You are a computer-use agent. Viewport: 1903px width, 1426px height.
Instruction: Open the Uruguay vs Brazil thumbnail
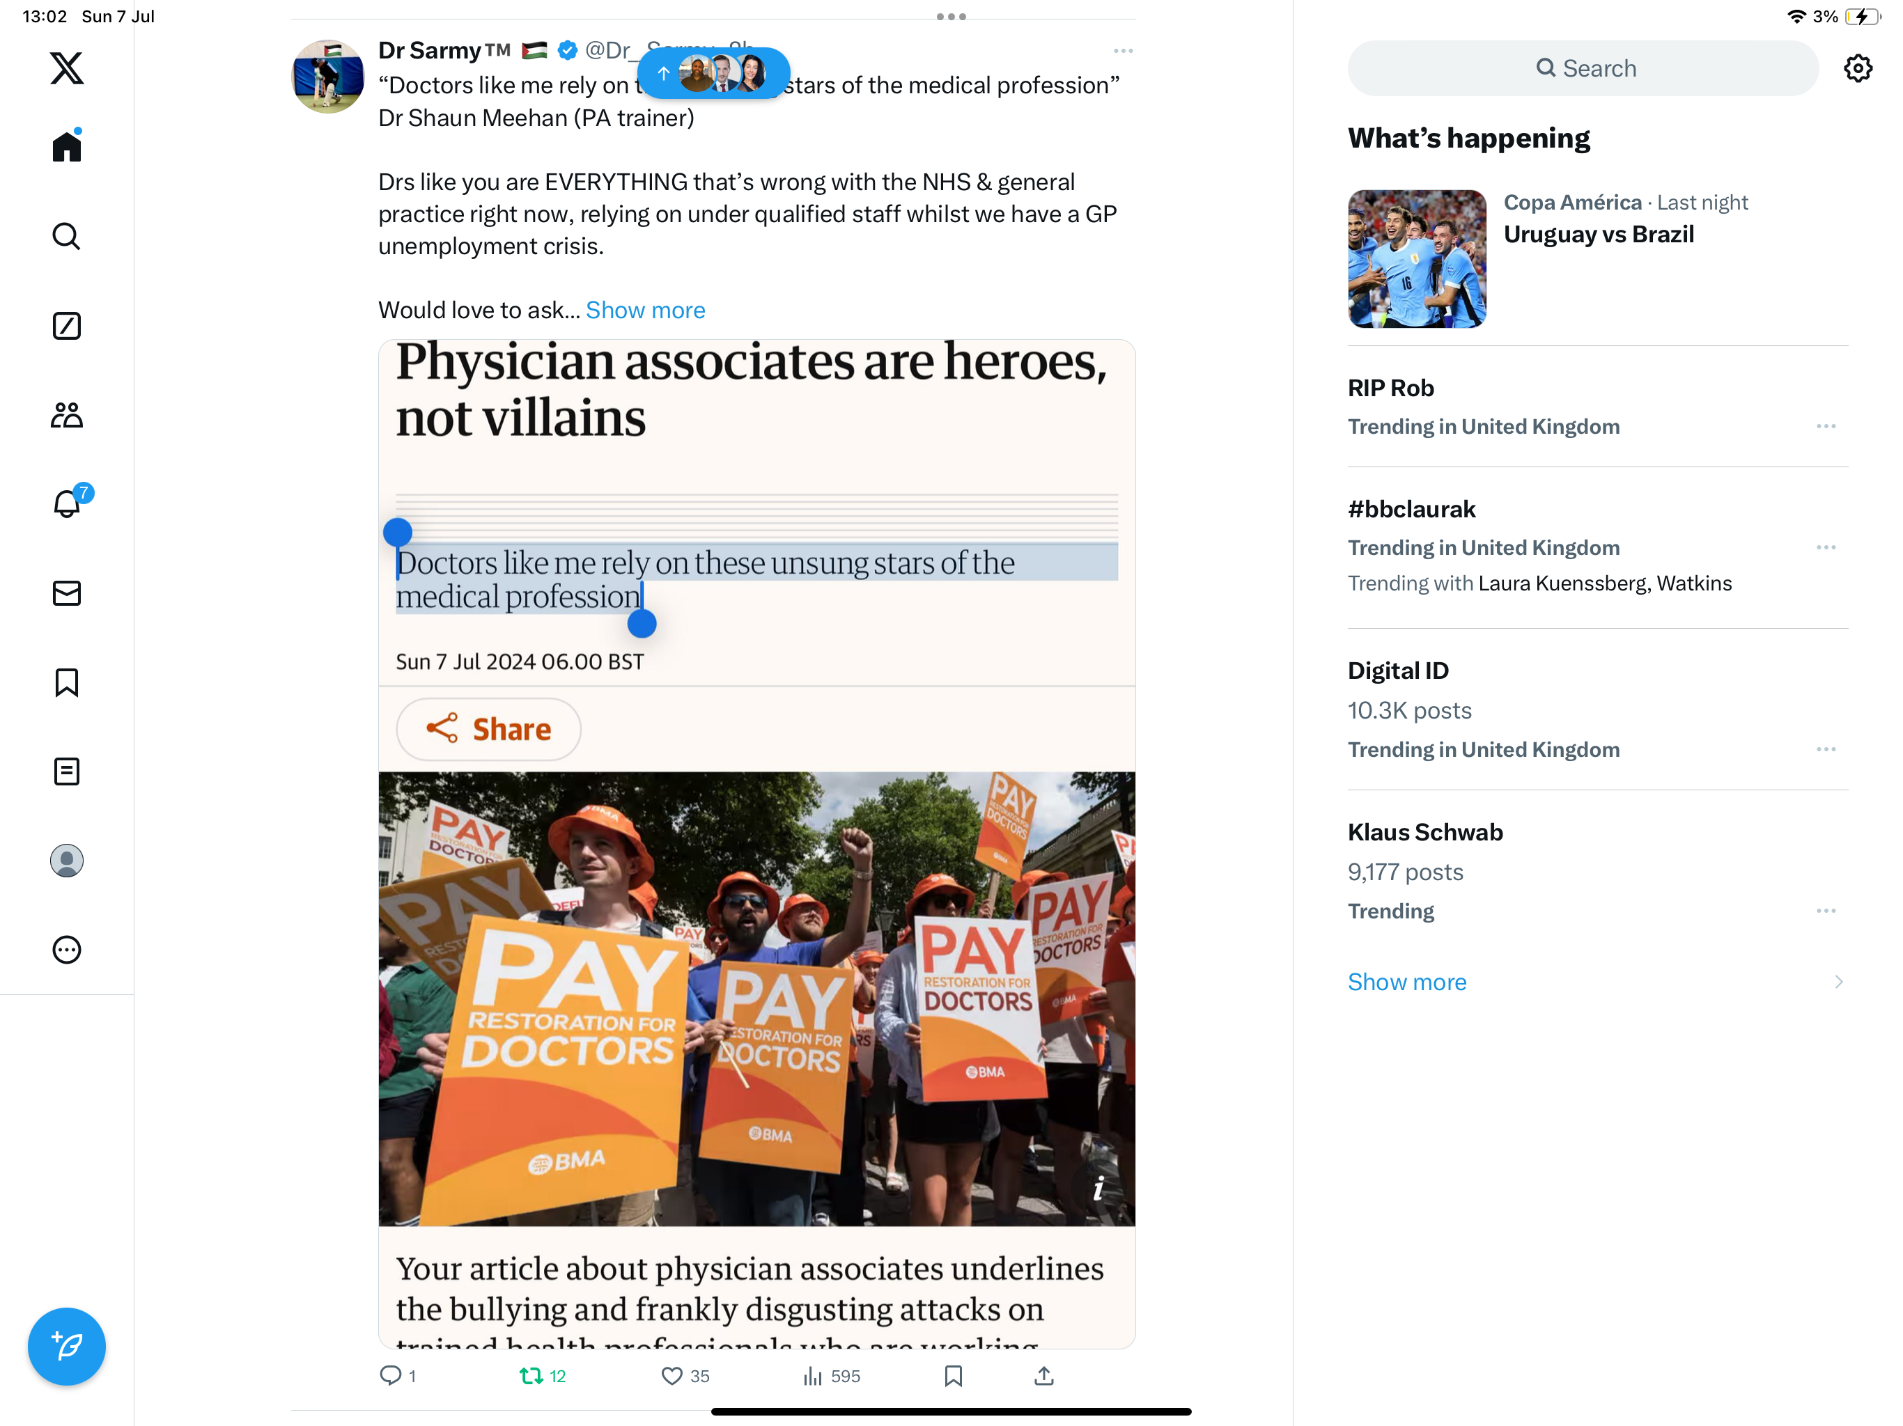(x=1417, y=258)
